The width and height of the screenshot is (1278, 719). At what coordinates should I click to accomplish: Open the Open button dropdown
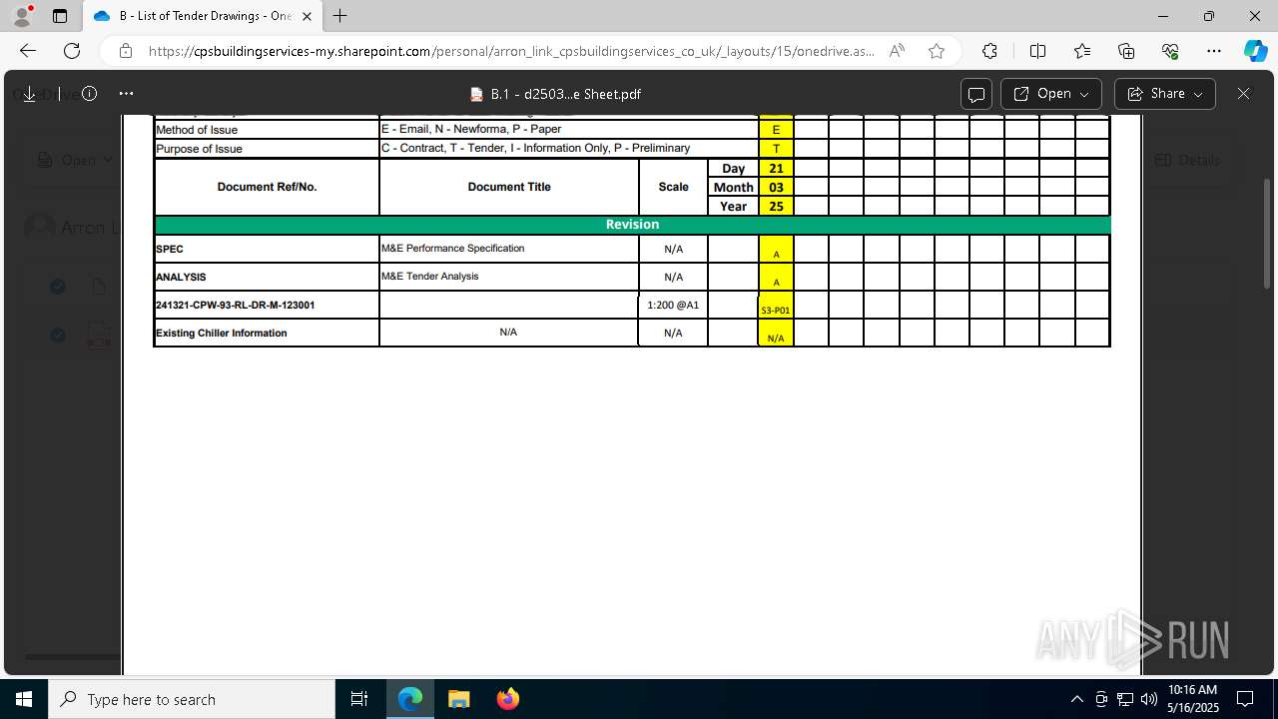click(x=1051, y=94)
